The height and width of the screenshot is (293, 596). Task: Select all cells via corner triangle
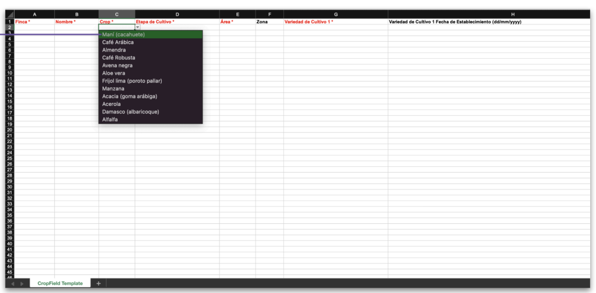(10, 15)
